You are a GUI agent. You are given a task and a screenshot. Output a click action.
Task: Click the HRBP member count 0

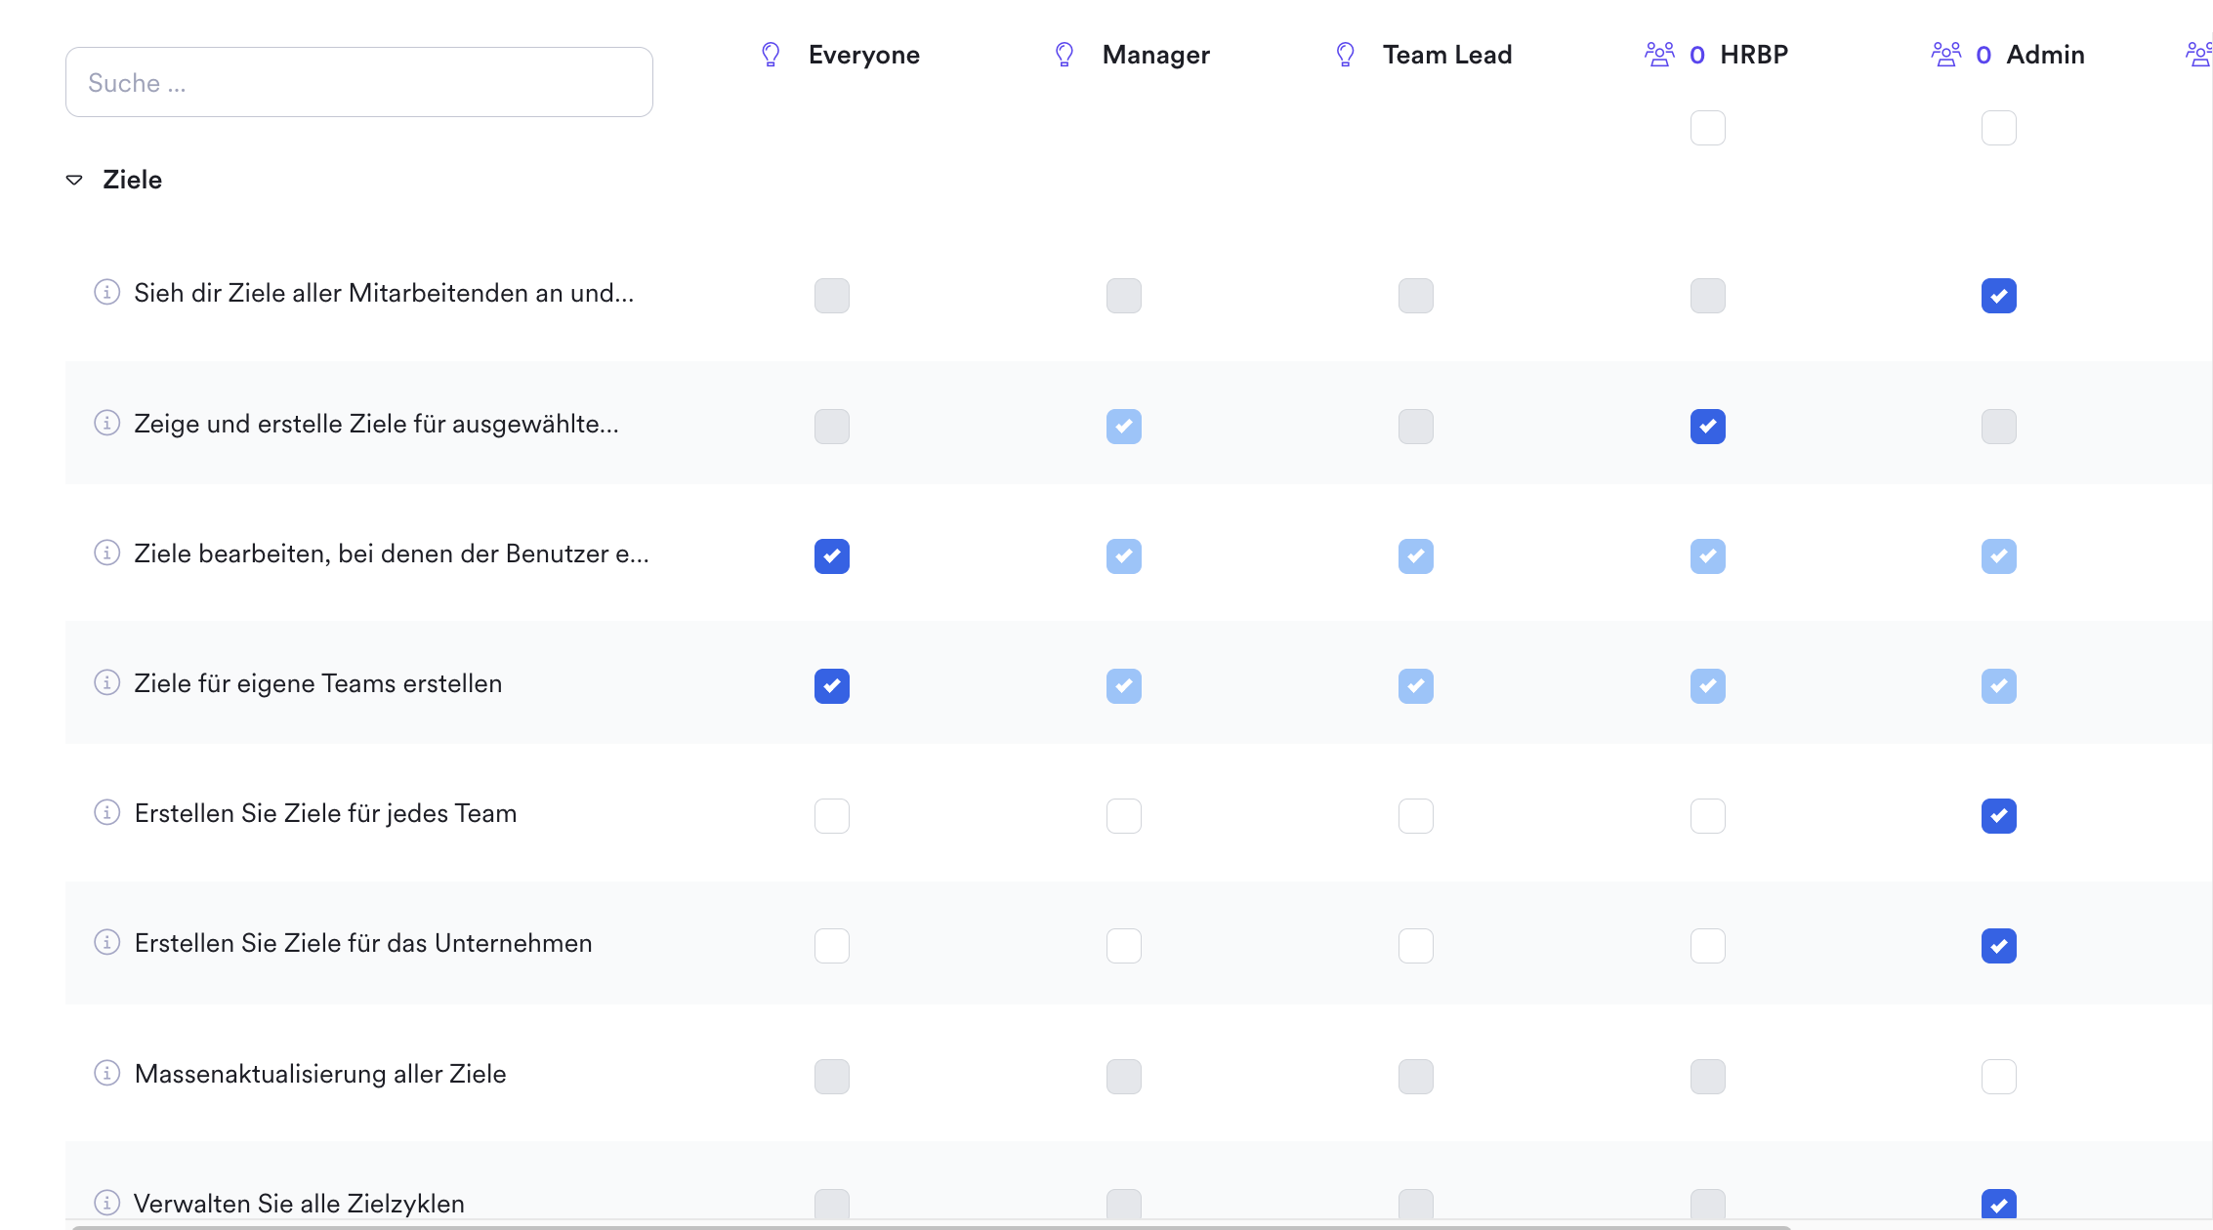coord(1697,56)
